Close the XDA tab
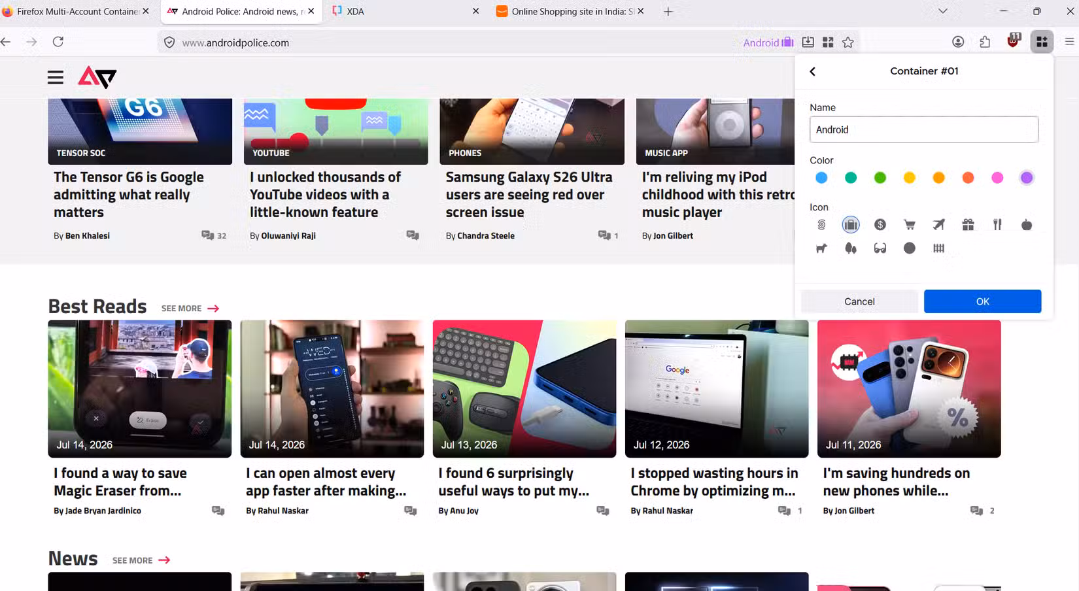 [x=476, y=11]
